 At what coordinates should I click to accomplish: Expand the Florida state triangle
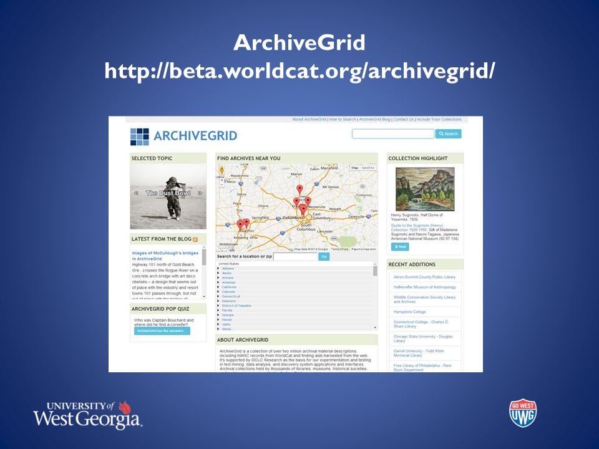click(x=218, y=311)
